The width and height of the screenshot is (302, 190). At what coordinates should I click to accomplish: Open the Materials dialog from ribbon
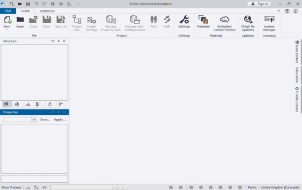coord(203,22)
